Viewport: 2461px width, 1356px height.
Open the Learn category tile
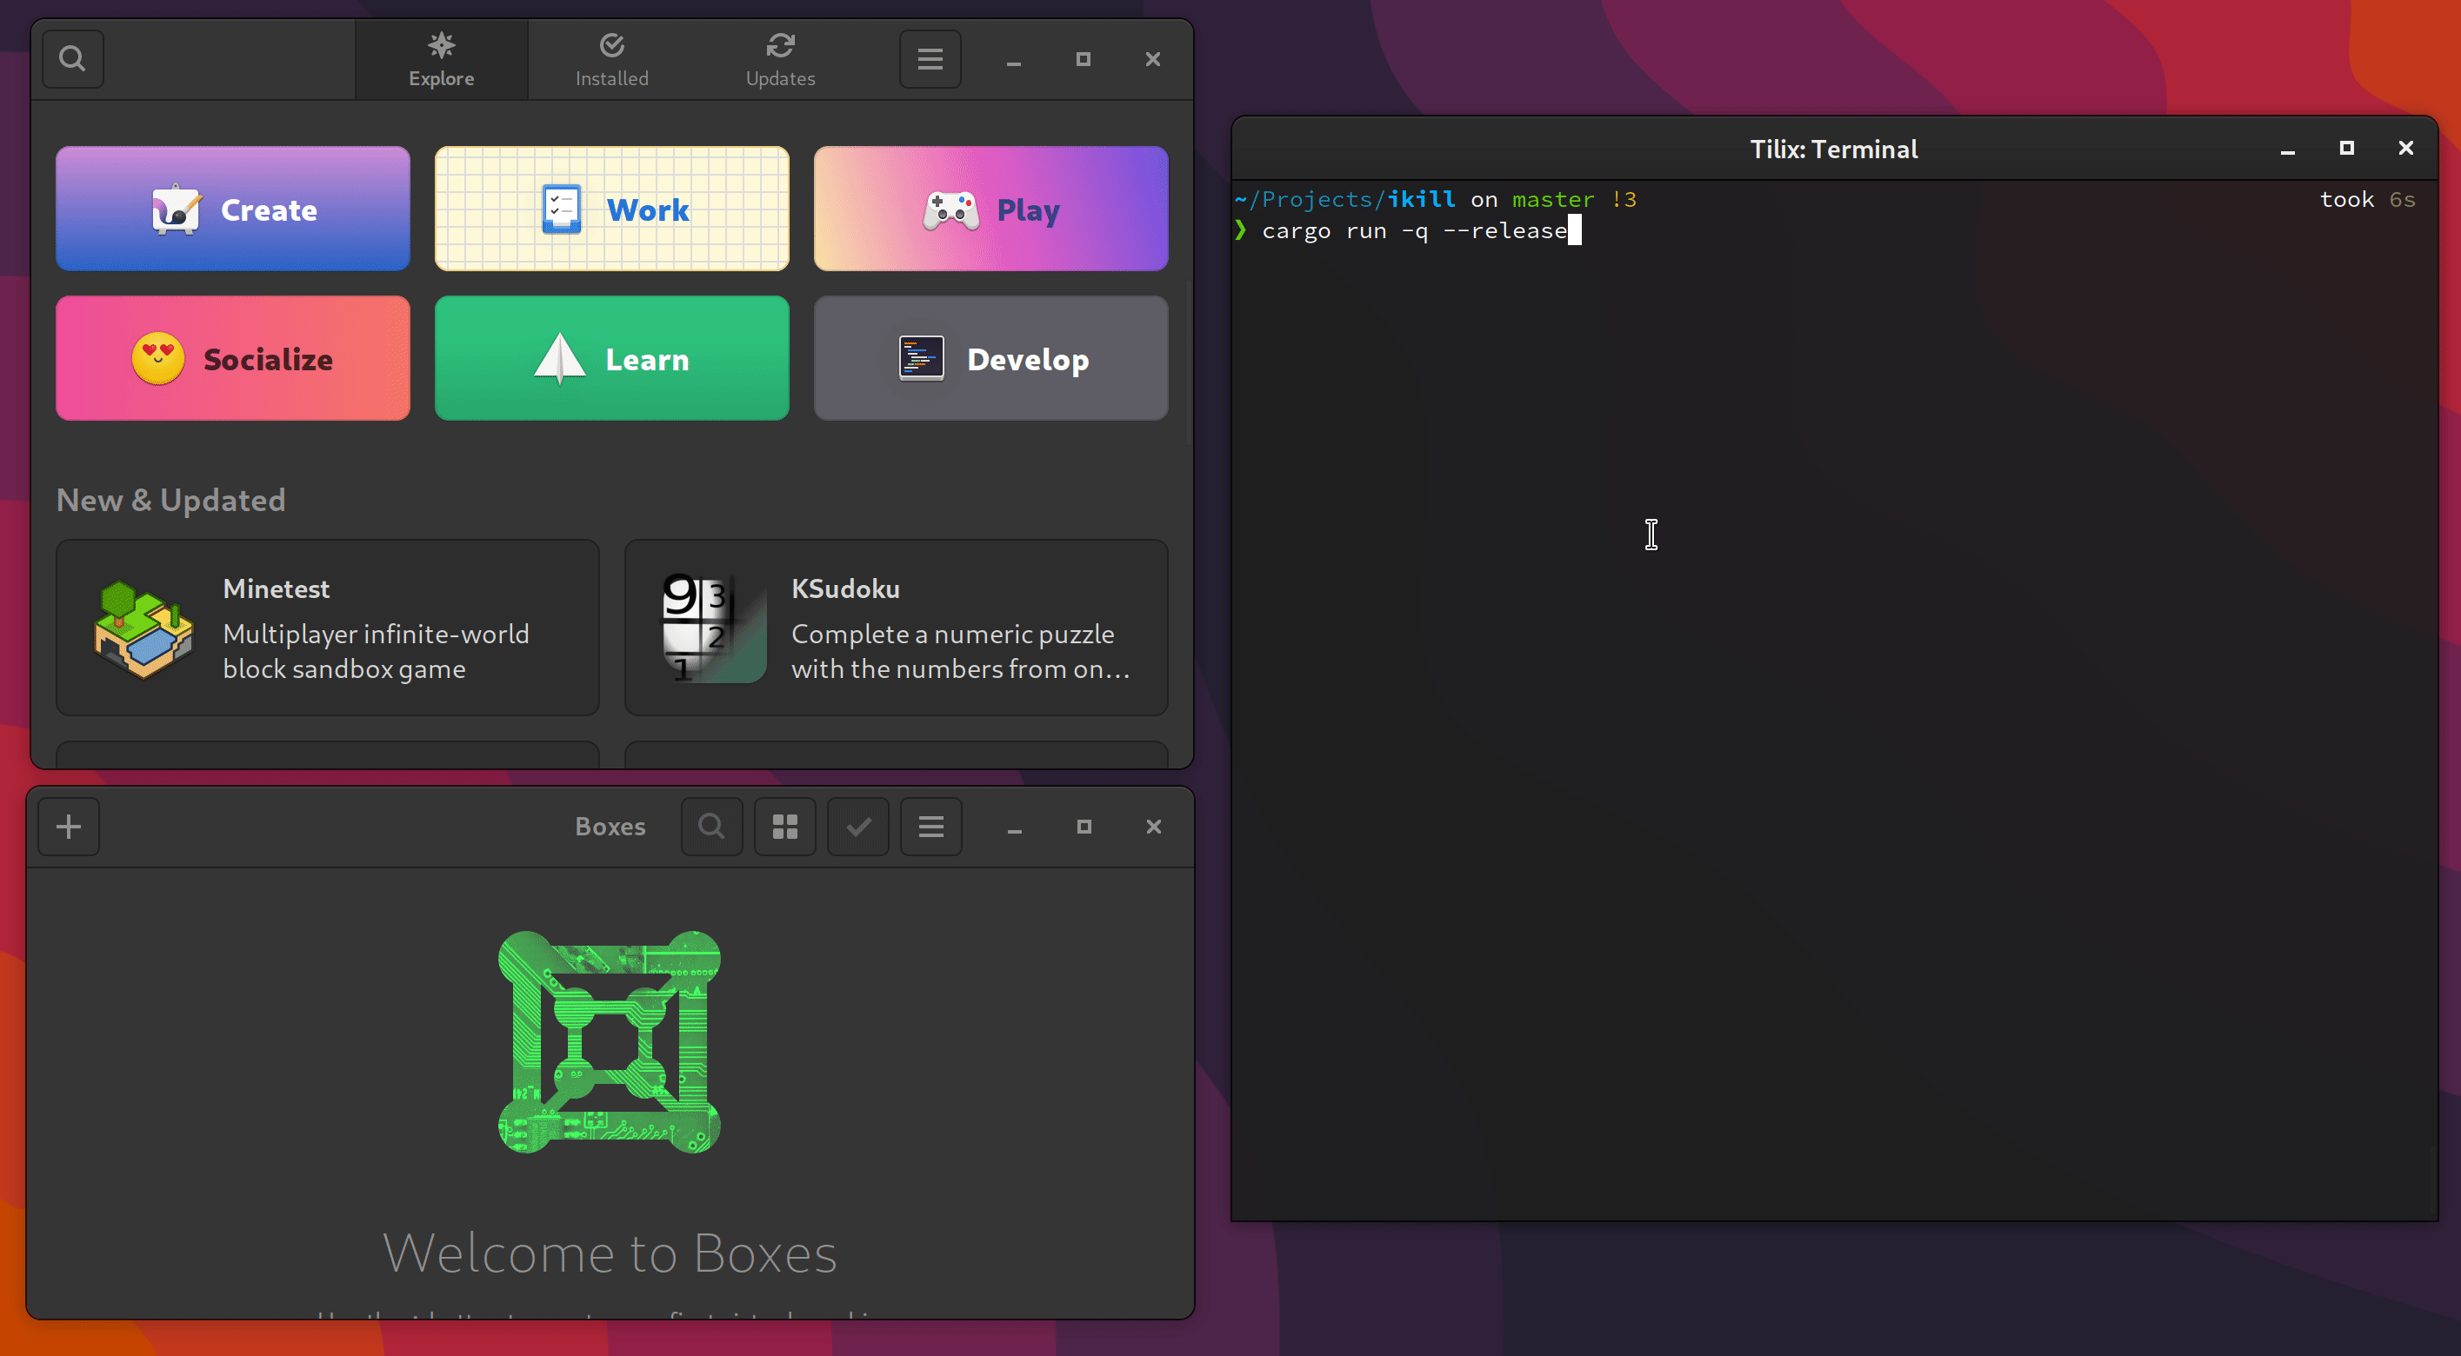point(611,358)
